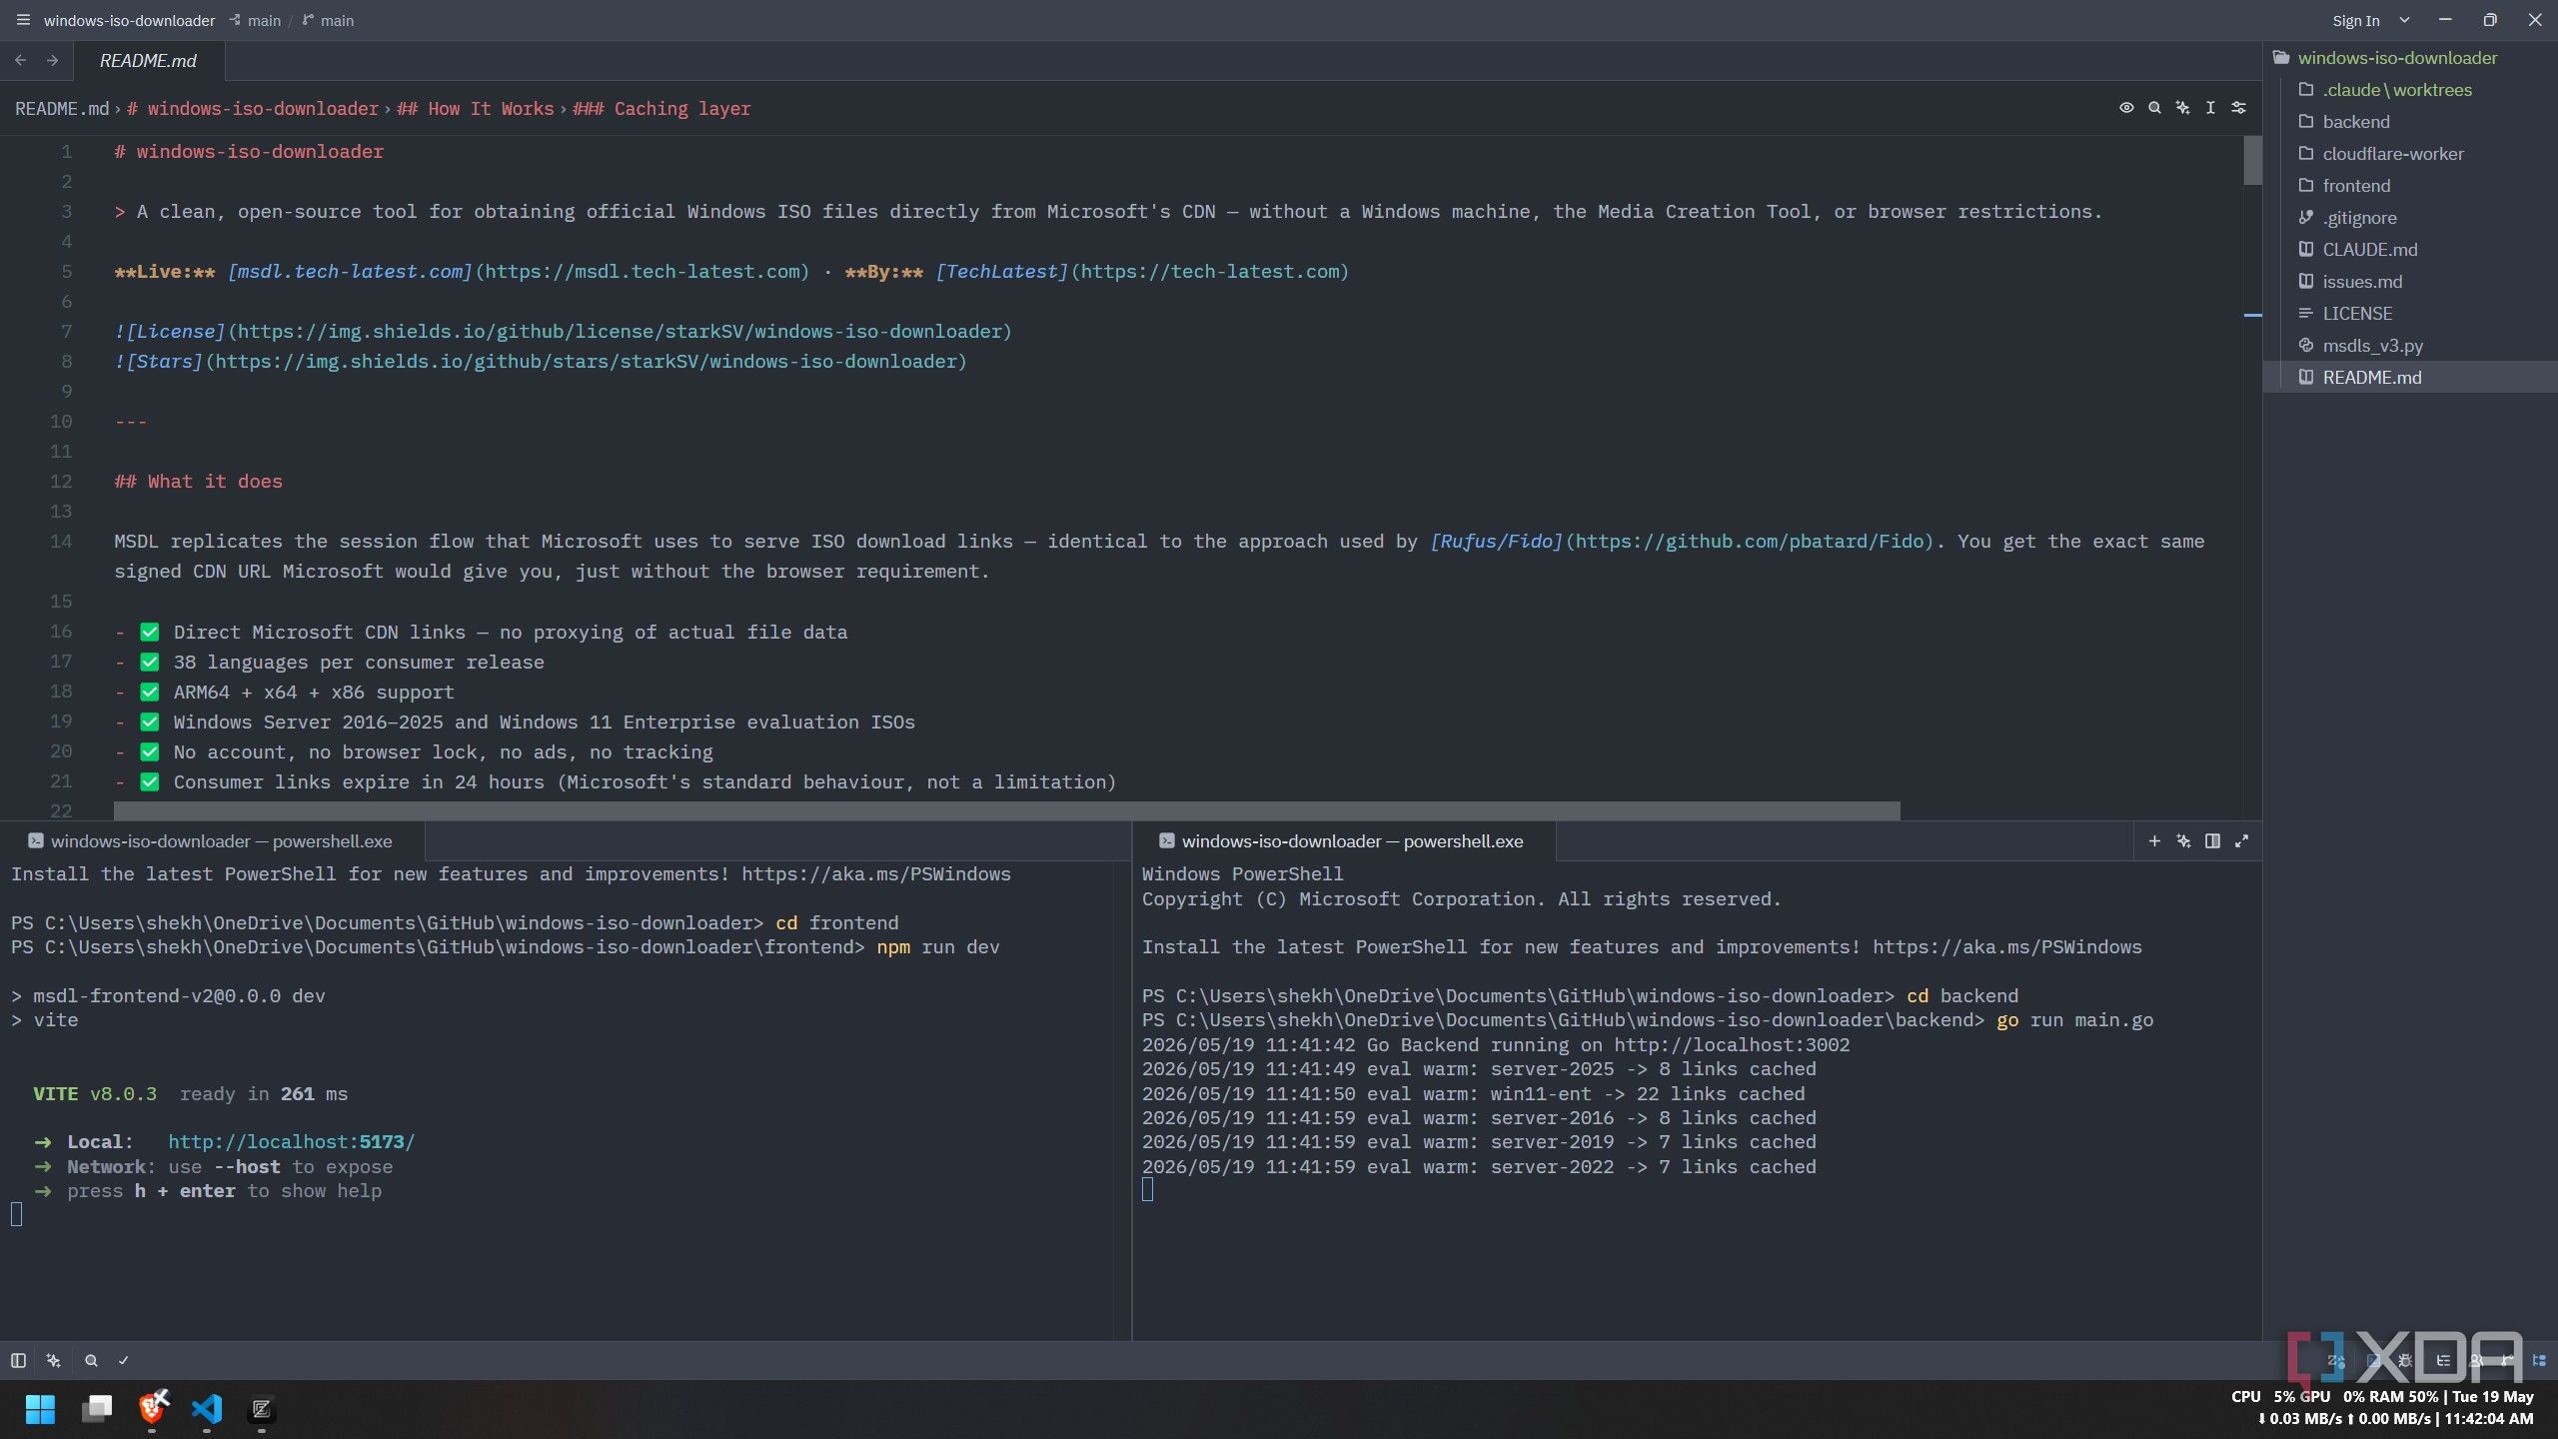Screen dimensions: 2558x1439
Task: Expand the Sign In chevron menu
Action: click(x=2404, y=20)
